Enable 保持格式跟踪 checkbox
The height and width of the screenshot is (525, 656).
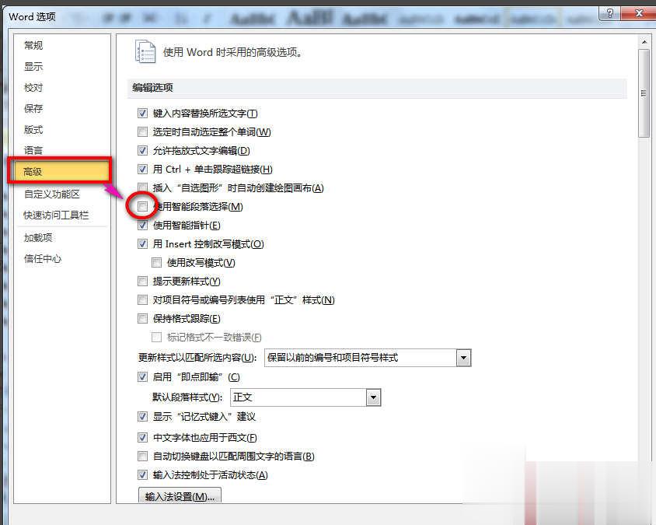(x=143, y=319)
